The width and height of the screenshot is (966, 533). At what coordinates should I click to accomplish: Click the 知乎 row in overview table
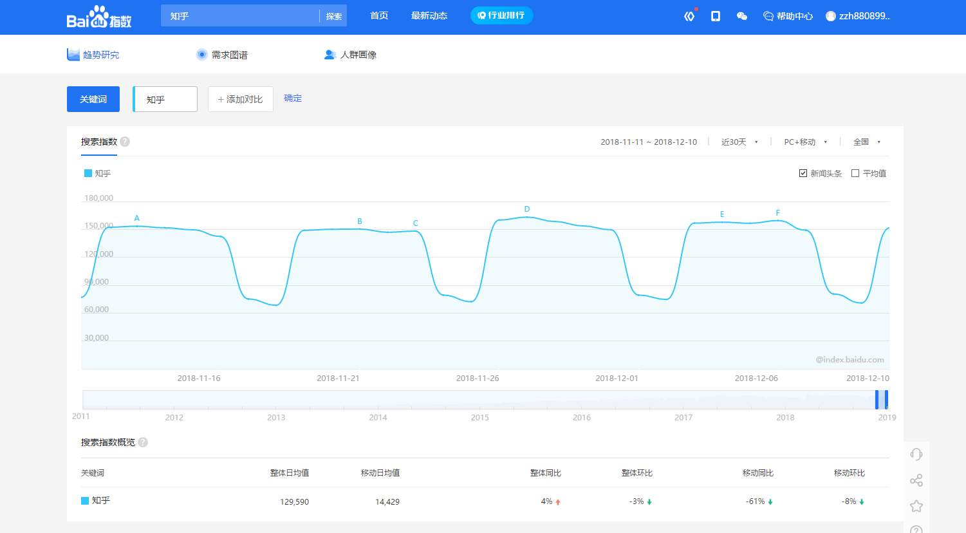[485, 501]
